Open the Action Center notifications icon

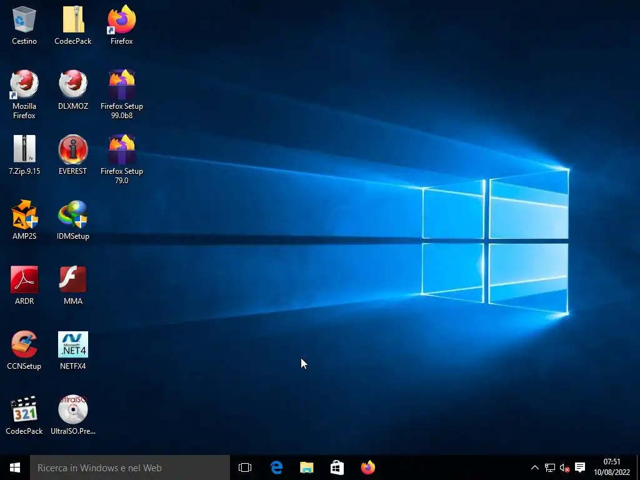tap(580, 467)
